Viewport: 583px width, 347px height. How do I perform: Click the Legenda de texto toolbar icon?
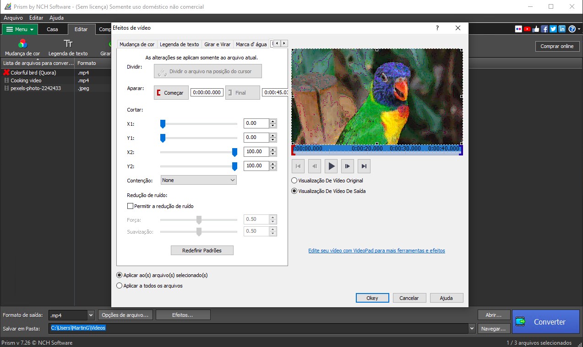(x=68, y=44)
